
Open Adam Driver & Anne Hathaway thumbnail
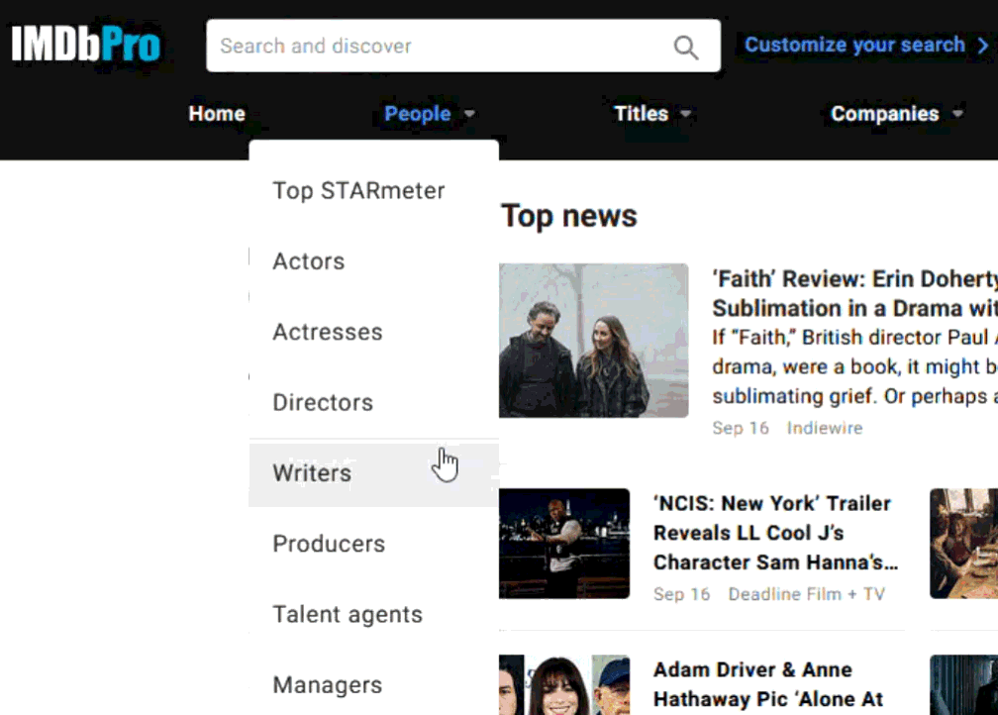pos(564,684)
